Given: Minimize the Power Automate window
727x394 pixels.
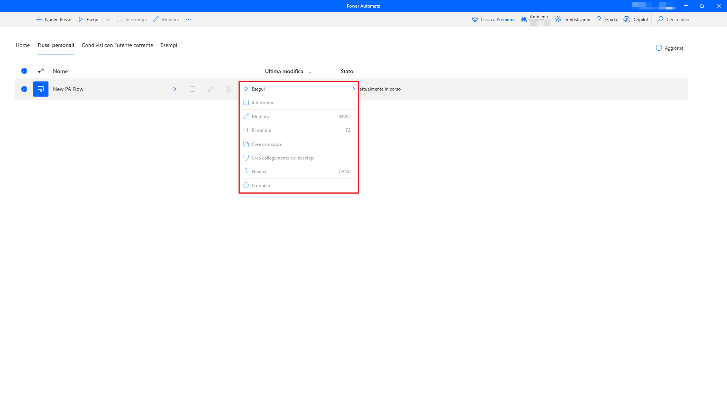Looking at the screenshot, I should click(x=686, y=6).
